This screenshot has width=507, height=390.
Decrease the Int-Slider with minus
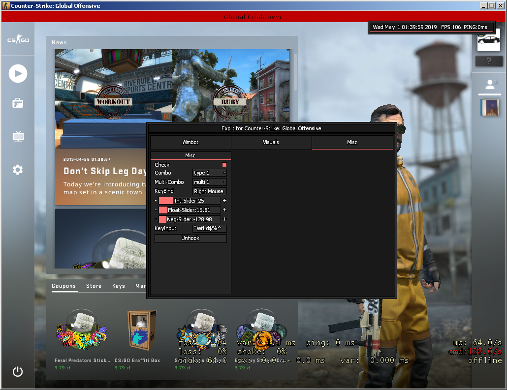pyautogui.click(x=156, y=201)
